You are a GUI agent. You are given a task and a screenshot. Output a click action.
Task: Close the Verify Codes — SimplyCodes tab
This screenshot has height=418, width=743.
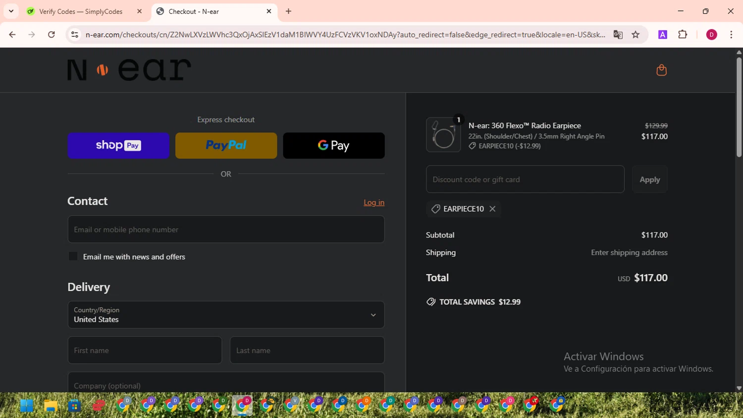tap(139, 11)
